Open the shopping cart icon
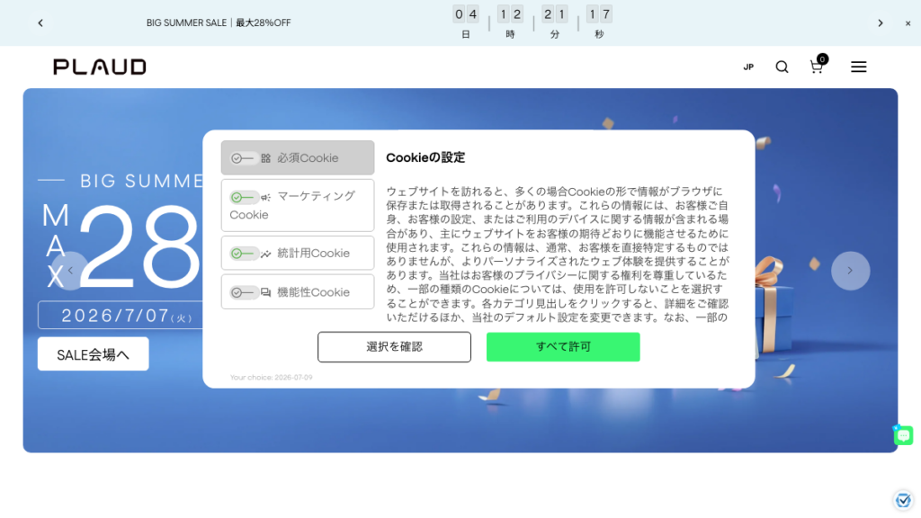Viewport: 921px width, 518px height. 817,66
